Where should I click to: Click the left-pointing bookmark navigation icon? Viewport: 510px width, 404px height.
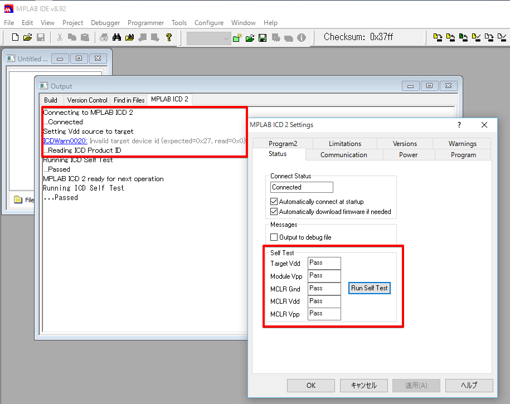tap(143, 37)
